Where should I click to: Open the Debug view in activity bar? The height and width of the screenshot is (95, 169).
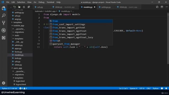pos(3,30)
